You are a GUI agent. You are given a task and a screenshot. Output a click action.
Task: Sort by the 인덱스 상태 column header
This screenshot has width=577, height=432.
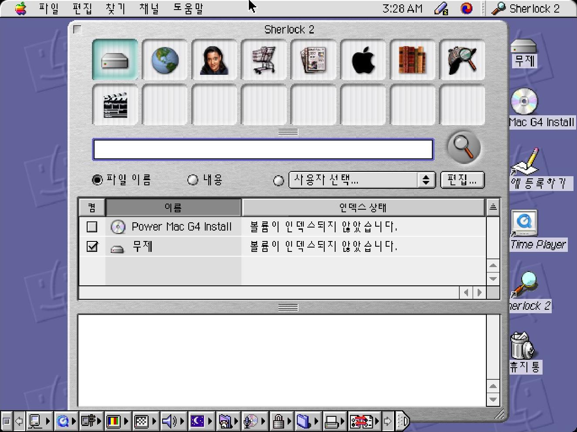(x=363, y=208)
